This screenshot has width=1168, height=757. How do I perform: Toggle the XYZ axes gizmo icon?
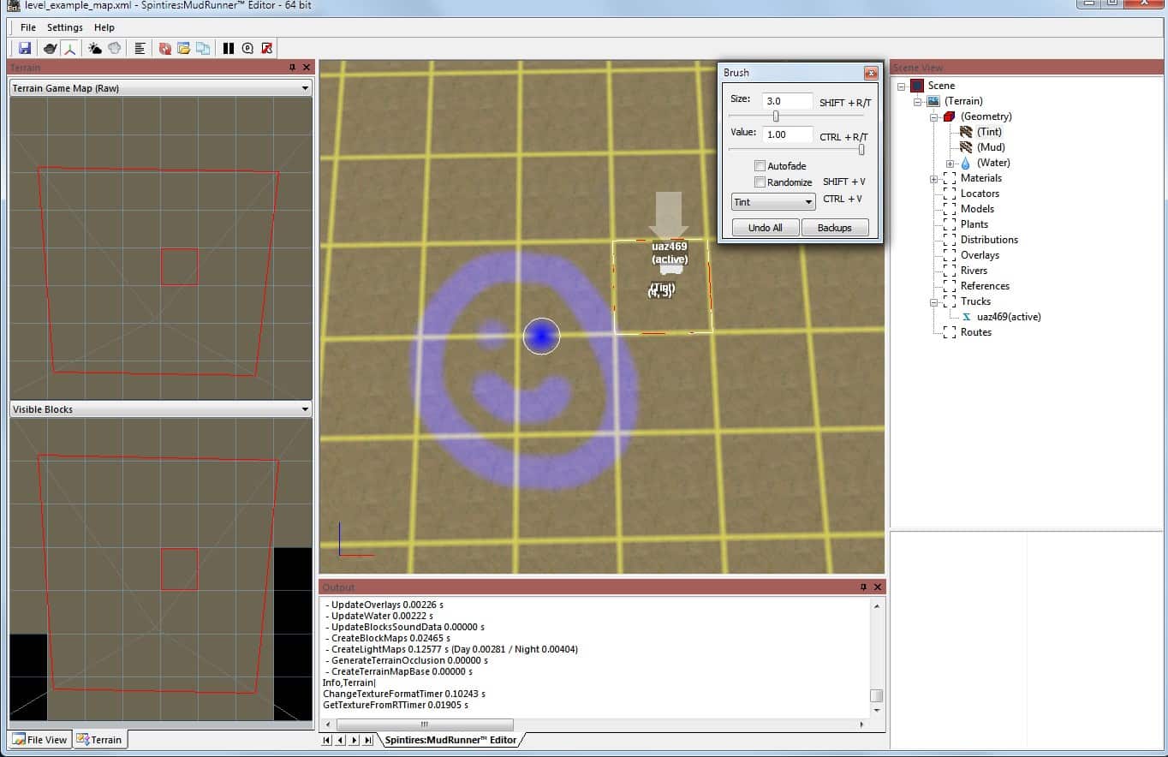(x=69, y=49)
